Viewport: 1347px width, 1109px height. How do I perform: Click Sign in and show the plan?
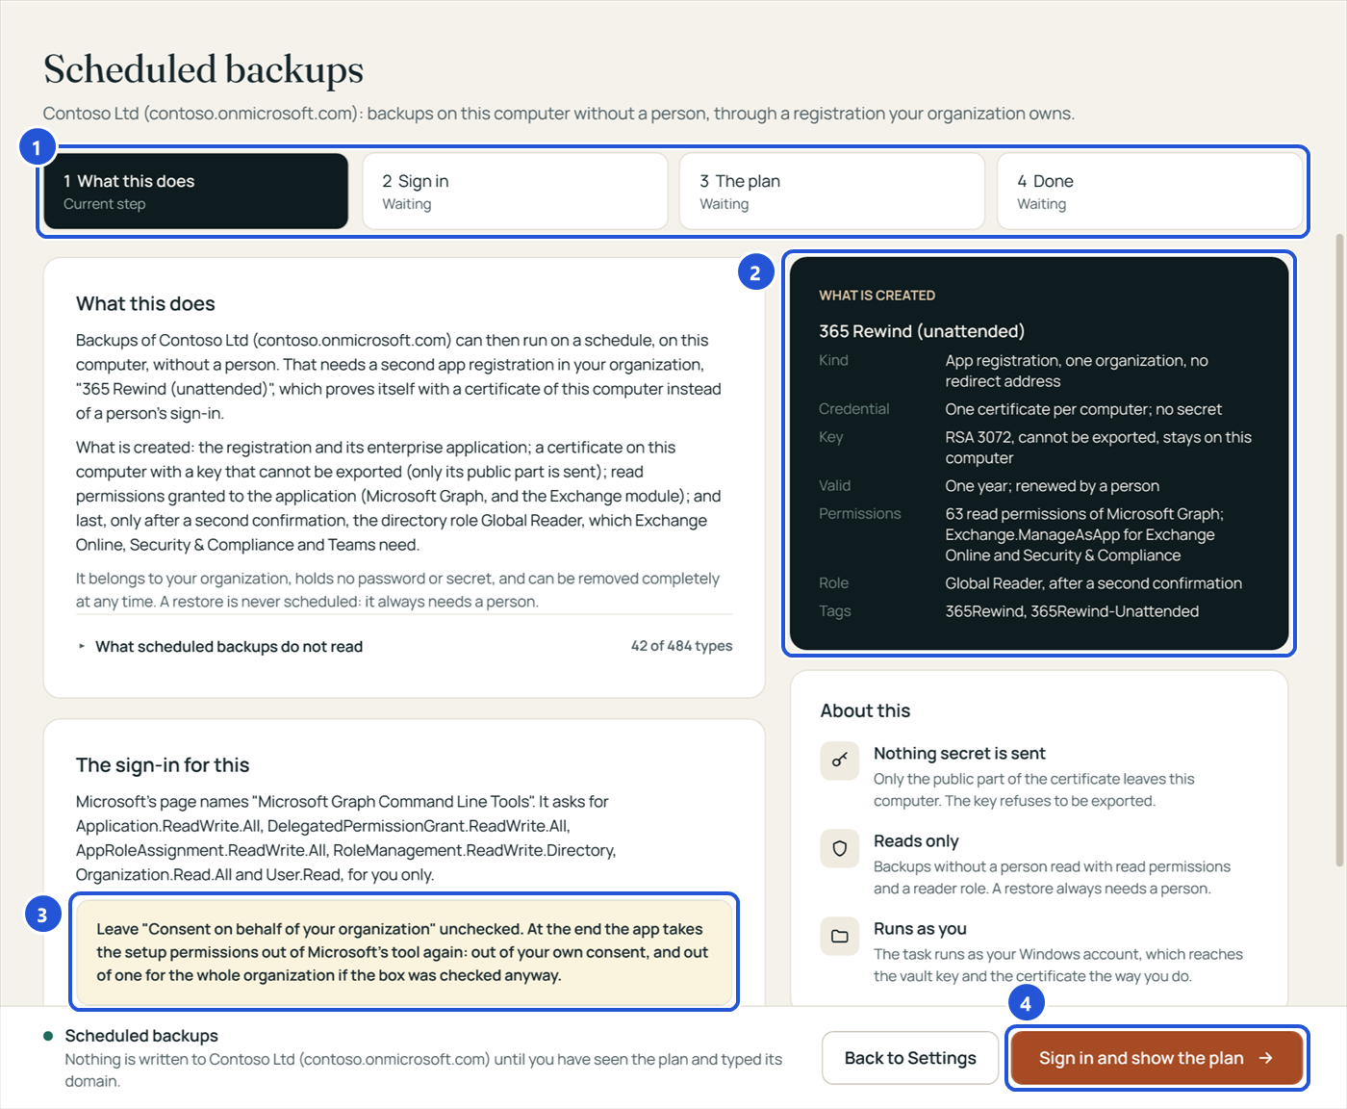coord(1156,1058)
